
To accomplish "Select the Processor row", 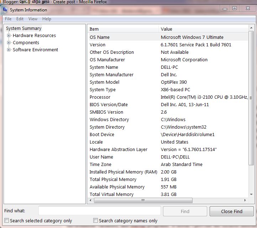I will coord(168,97).
